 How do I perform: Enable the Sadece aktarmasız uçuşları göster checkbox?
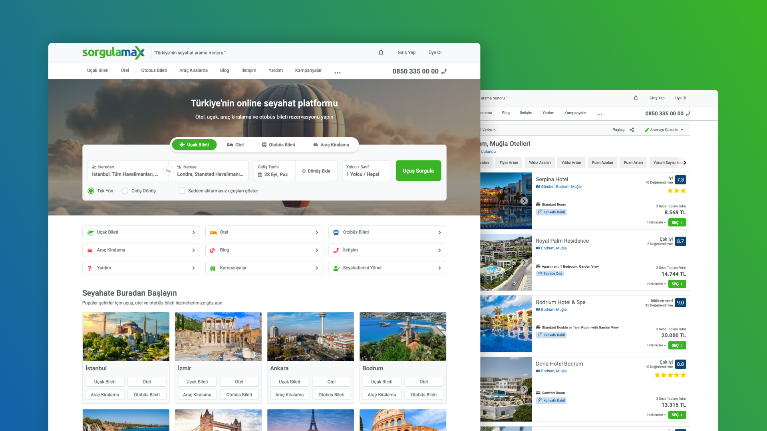[x=182, y=191]
